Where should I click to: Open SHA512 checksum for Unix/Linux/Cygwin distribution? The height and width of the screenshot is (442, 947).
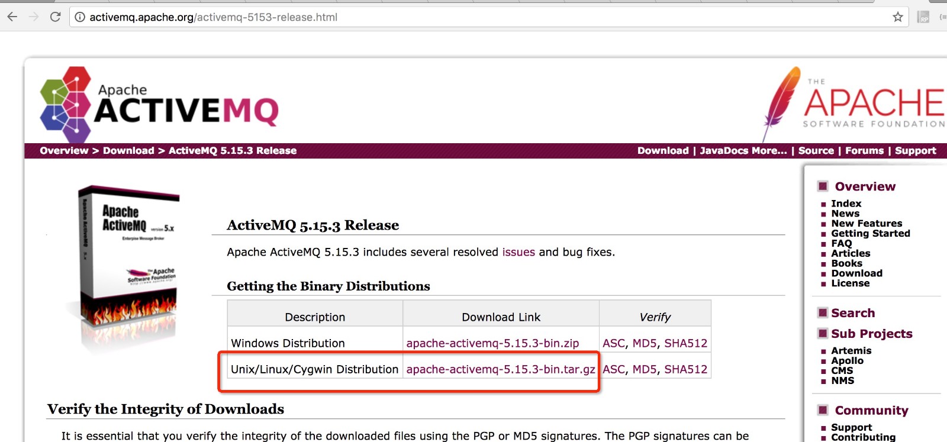[685, 369]
